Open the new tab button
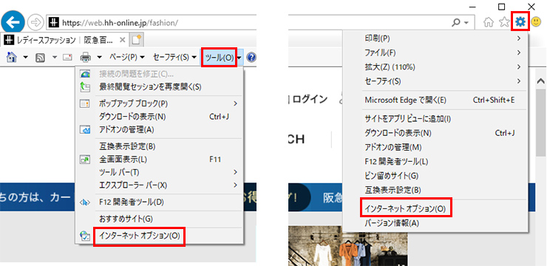Screen dimensions: 547x266 137,40
